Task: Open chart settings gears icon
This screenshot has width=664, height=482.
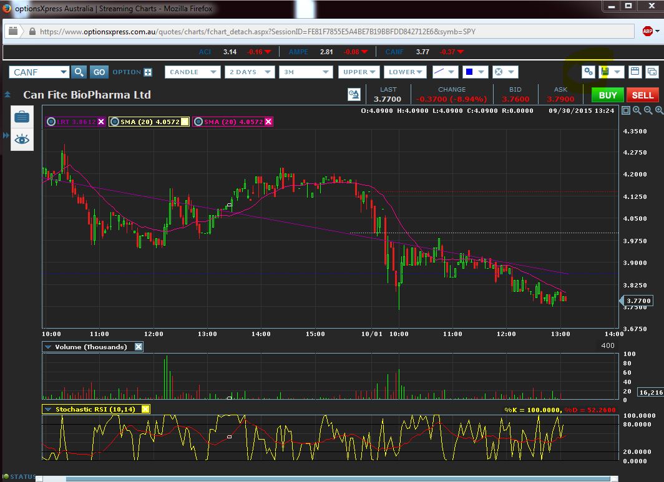Action: [x=588, y=72]
